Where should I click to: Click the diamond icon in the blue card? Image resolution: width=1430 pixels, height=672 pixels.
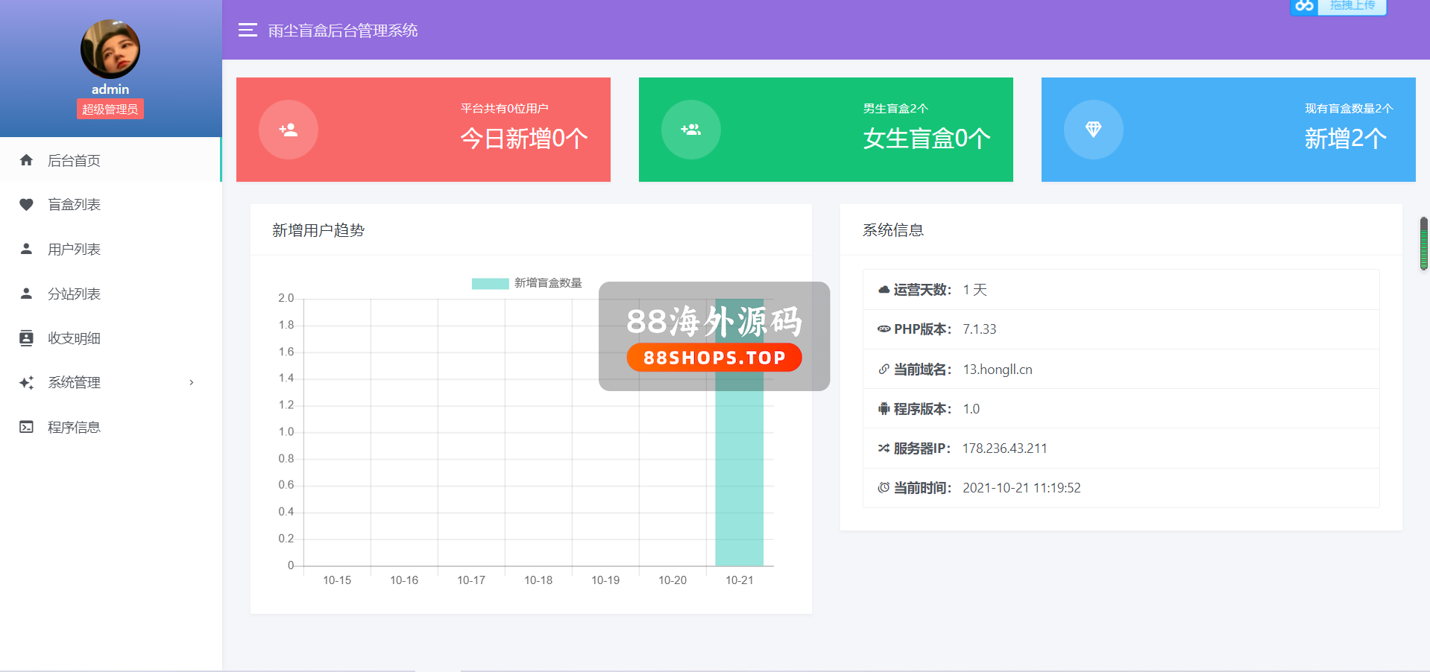[1093, 130]
